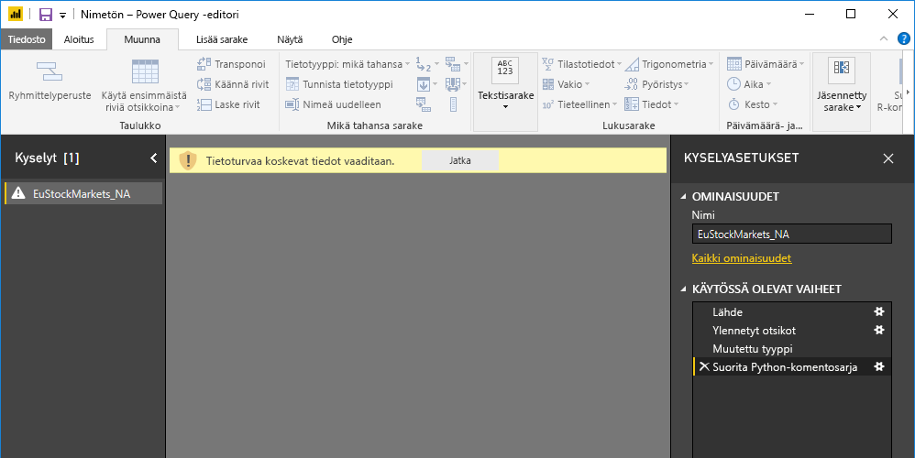
Task: Click the Tieteellinen scientific icon
Action: click(548, 105)
